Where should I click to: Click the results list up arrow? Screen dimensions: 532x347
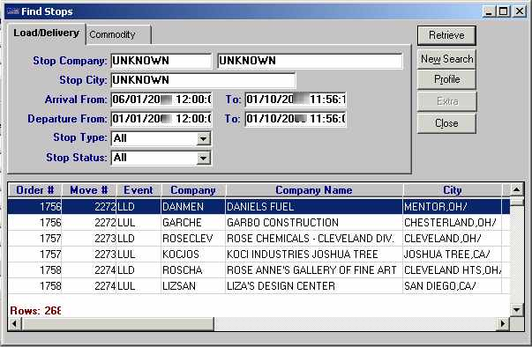point(516,190)
